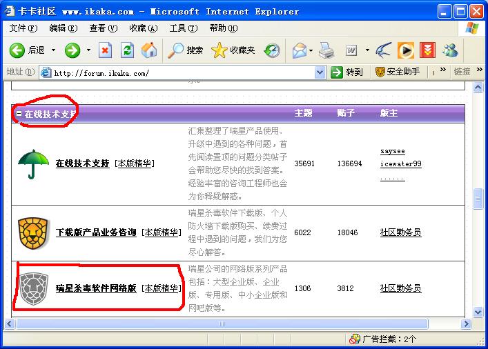This screenshot has width=488, height=349.
Task: Open the Home page icon
Action: pyautogui.click(x=149, y=50)
